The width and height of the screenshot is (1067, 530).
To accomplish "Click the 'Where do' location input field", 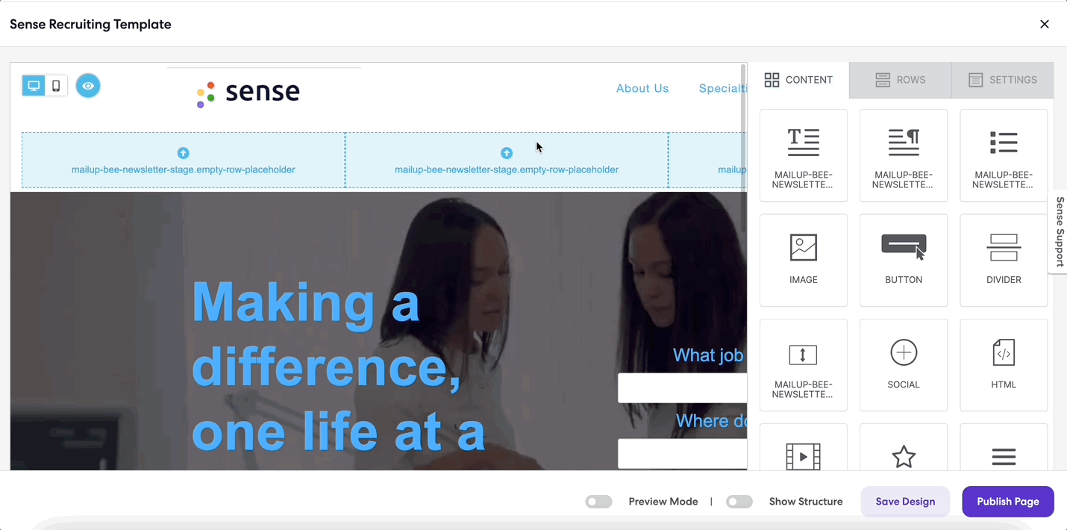I will click(682, 453).
